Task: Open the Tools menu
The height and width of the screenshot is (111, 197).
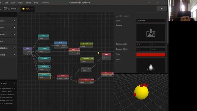Action: pos(28,3)
